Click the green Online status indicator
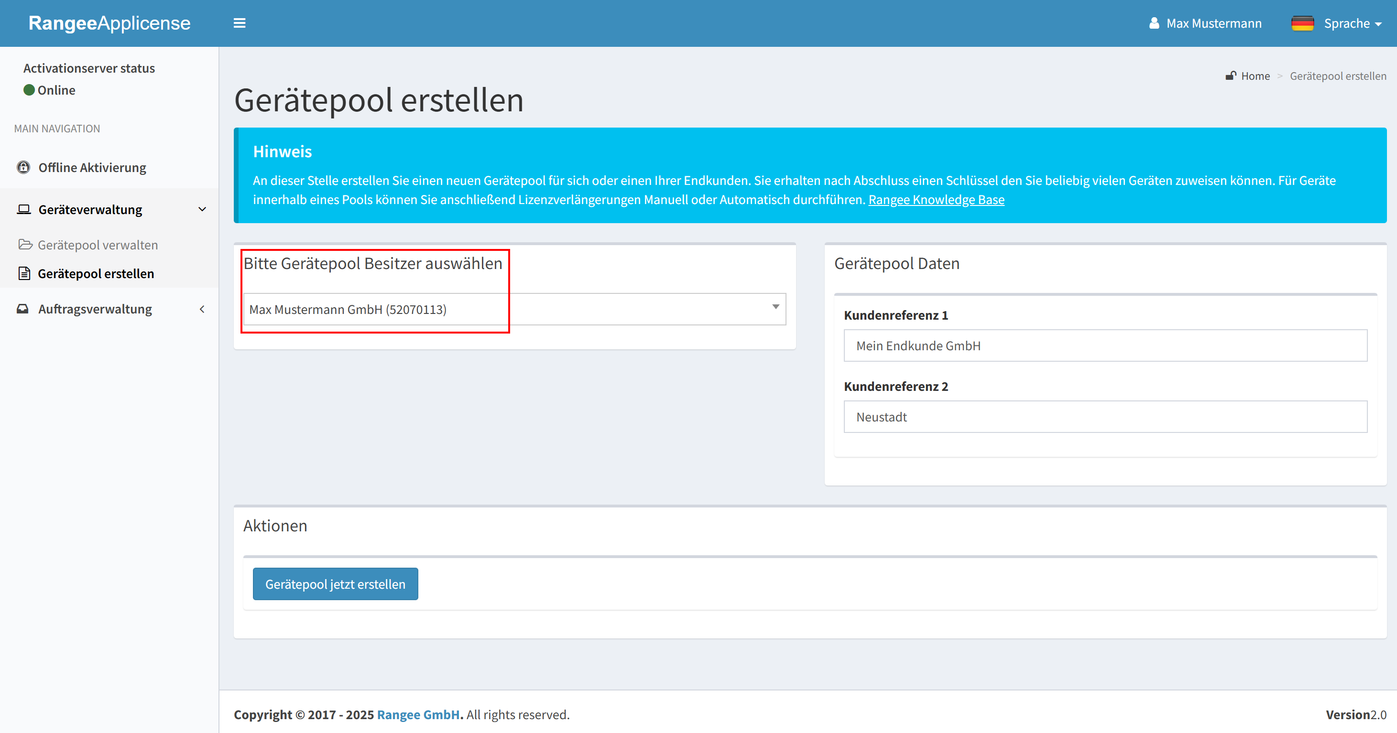Image resolution: width=1397 pixels, height=733 pixels. [x=29, y=90]
